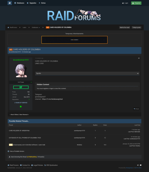Click the Reply button
This screenshot has width=149, height=172.
click(136, 109)
